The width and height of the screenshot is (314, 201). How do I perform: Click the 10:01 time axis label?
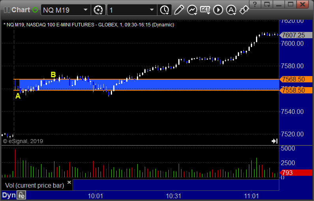tap(95, 196)
